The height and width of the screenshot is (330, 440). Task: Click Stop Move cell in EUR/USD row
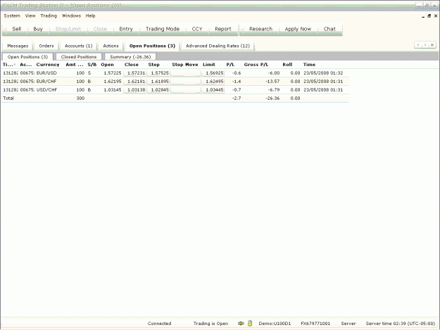(185, 73)
